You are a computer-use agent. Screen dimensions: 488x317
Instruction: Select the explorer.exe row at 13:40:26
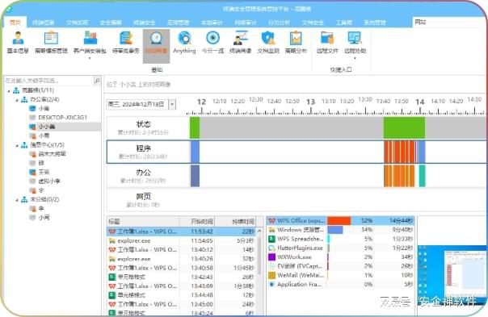pyautogui.click(x=182, y=259)
